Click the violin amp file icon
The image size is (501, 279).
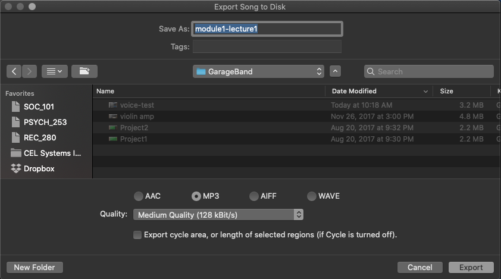tap(113, 117)
